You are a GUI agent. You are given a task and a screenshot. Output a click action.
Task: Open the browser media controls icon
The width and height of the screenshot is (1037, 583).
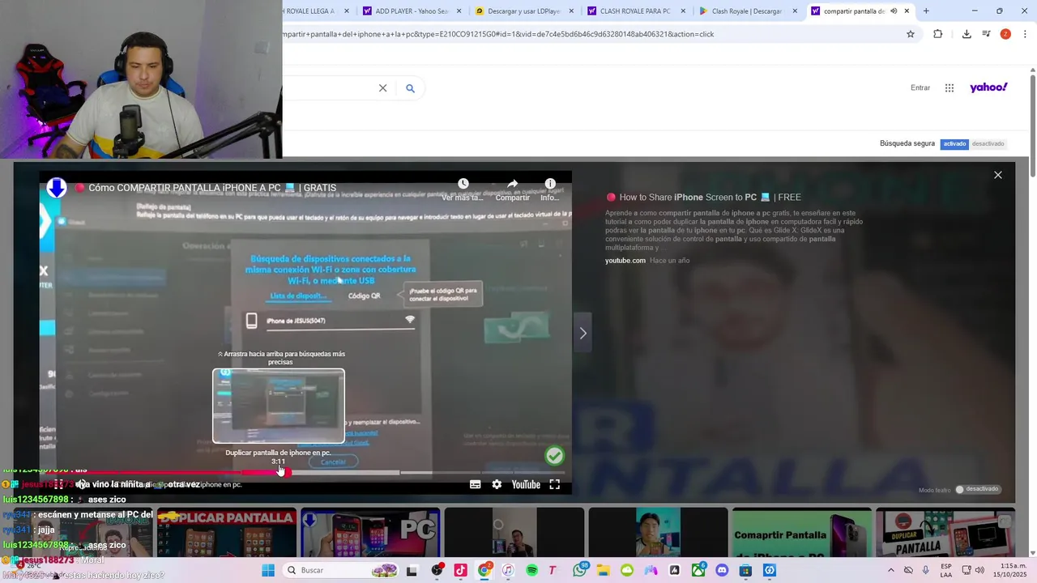click(986, 34)
